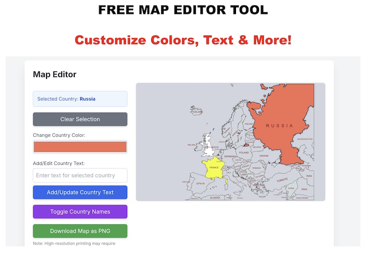Select Iraq on the map

tap(303, 189)
